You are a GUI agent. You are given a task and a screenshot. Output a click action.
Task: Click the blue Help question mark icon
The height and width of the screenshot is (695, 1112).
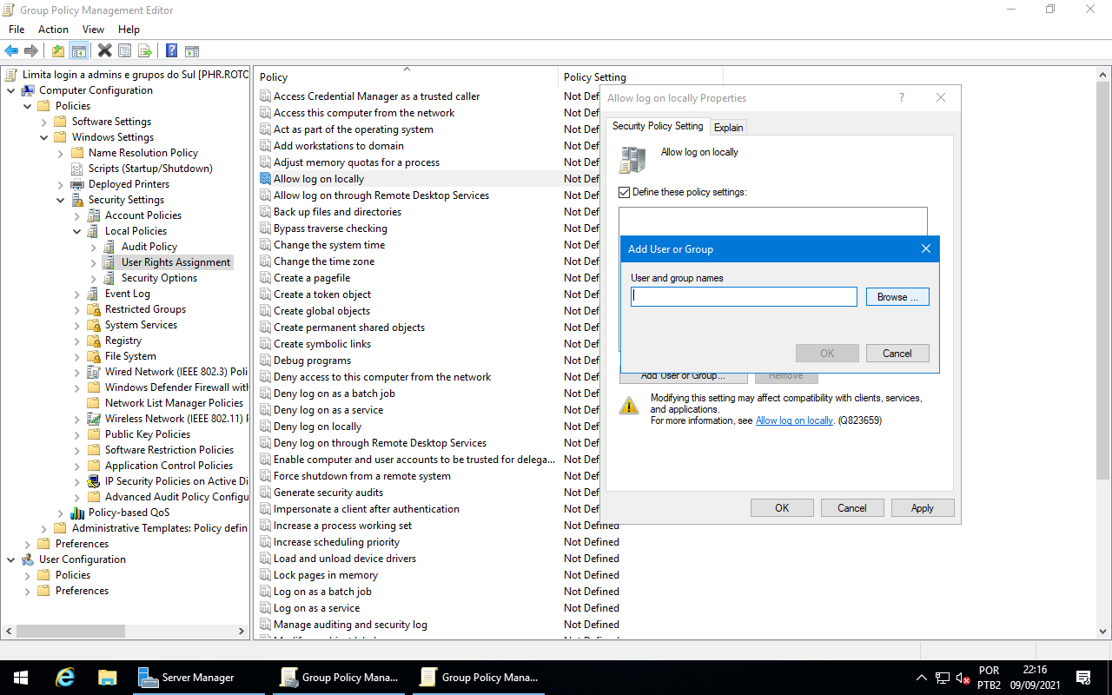tap(171, 51)
